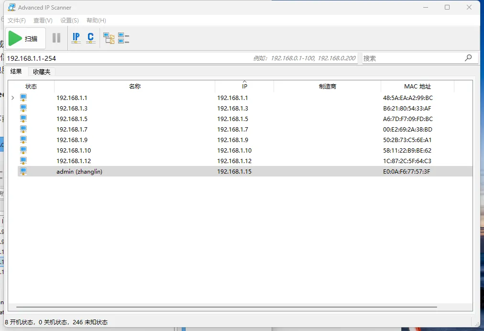Click the computer icon for 192.168.1.5
Image resolution: width=484 pixels, height=331 pixels.
[23, 119]
